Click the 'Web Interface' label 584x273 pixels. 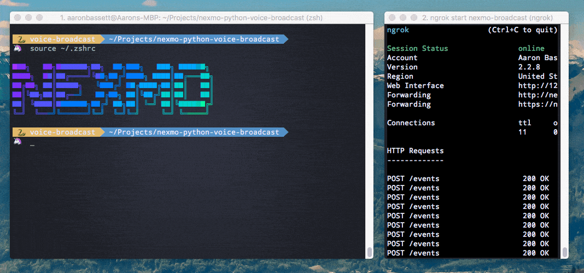[415, 86]
